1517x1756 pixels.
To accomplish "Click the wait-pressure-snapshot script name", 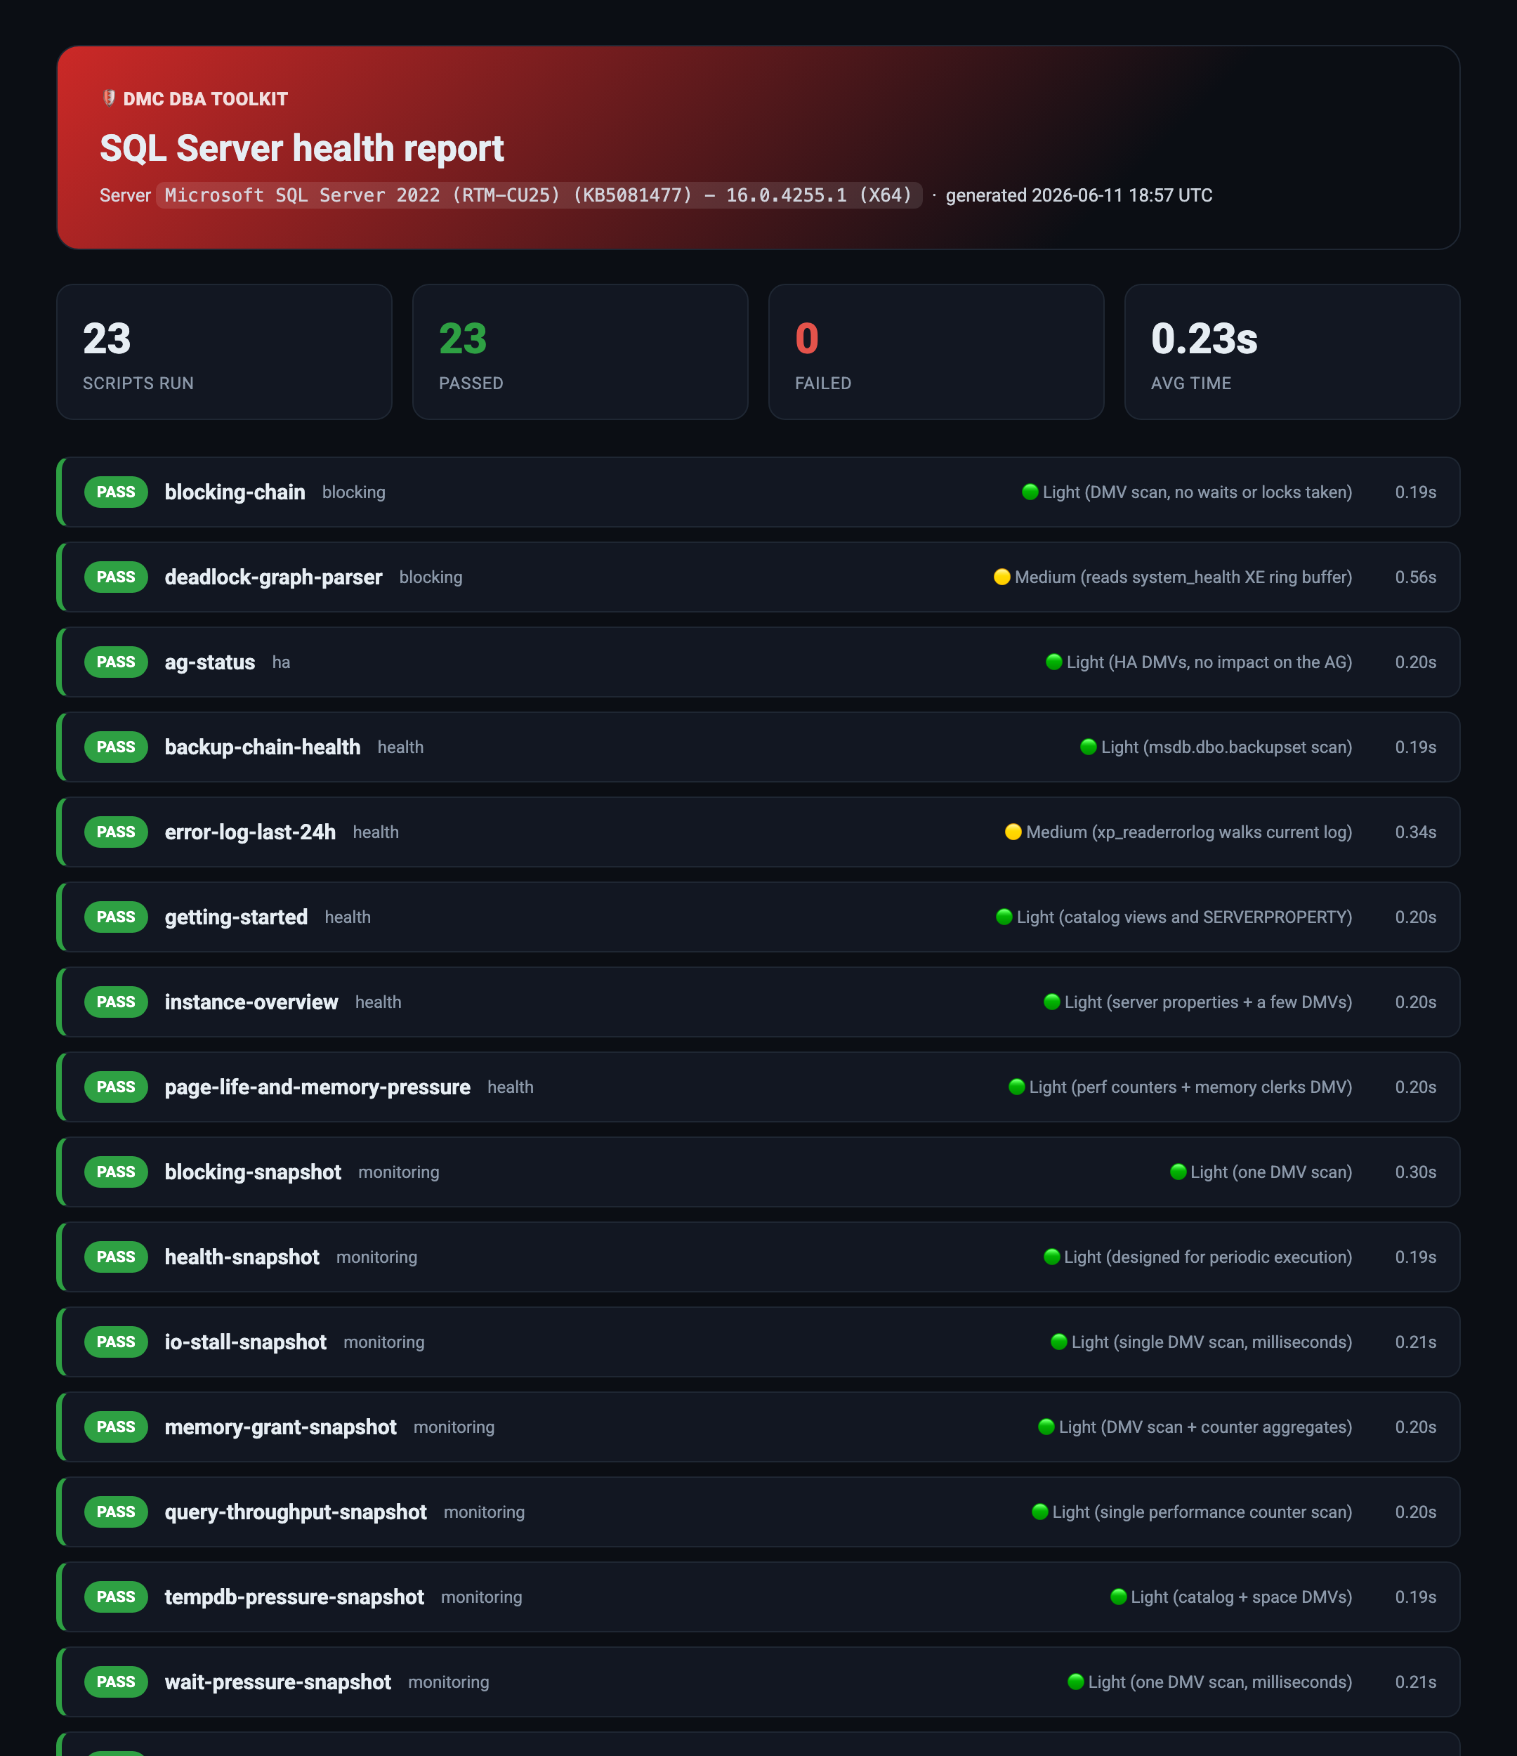I will pos(278,1682).
